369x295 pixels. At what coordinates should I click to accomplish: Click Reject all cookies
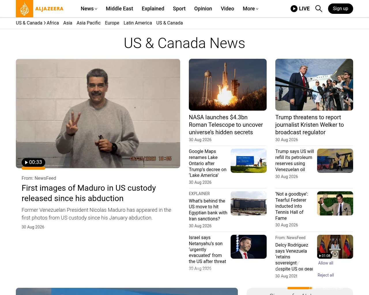coord(326,275)
